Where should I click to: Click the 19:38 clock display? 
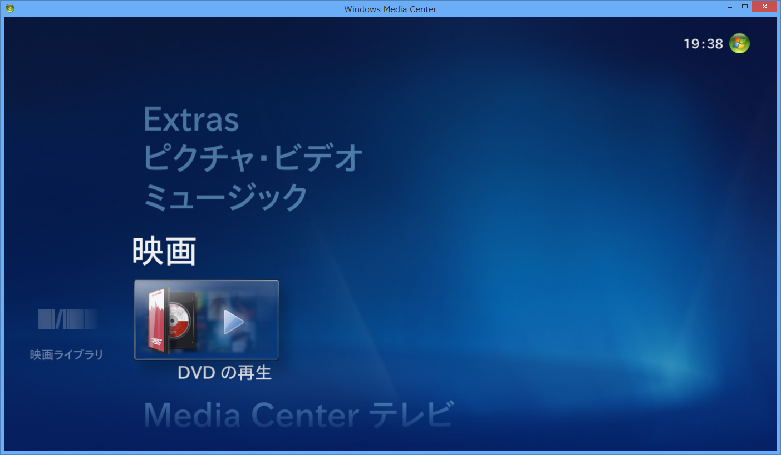click(703, 44)
